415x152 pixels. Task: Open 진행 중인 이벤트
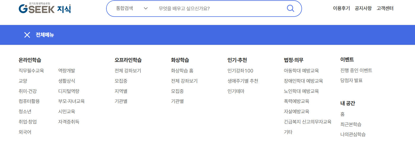[x=356, y=70]
